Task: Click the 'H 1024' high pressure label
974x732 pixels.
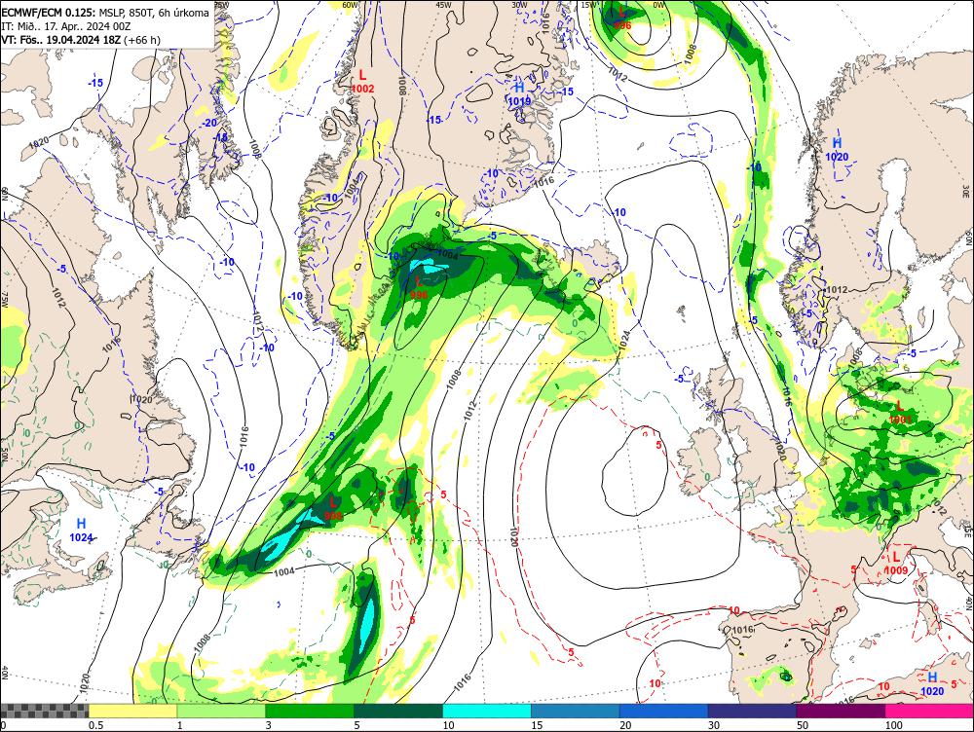Action: point(82,531)
